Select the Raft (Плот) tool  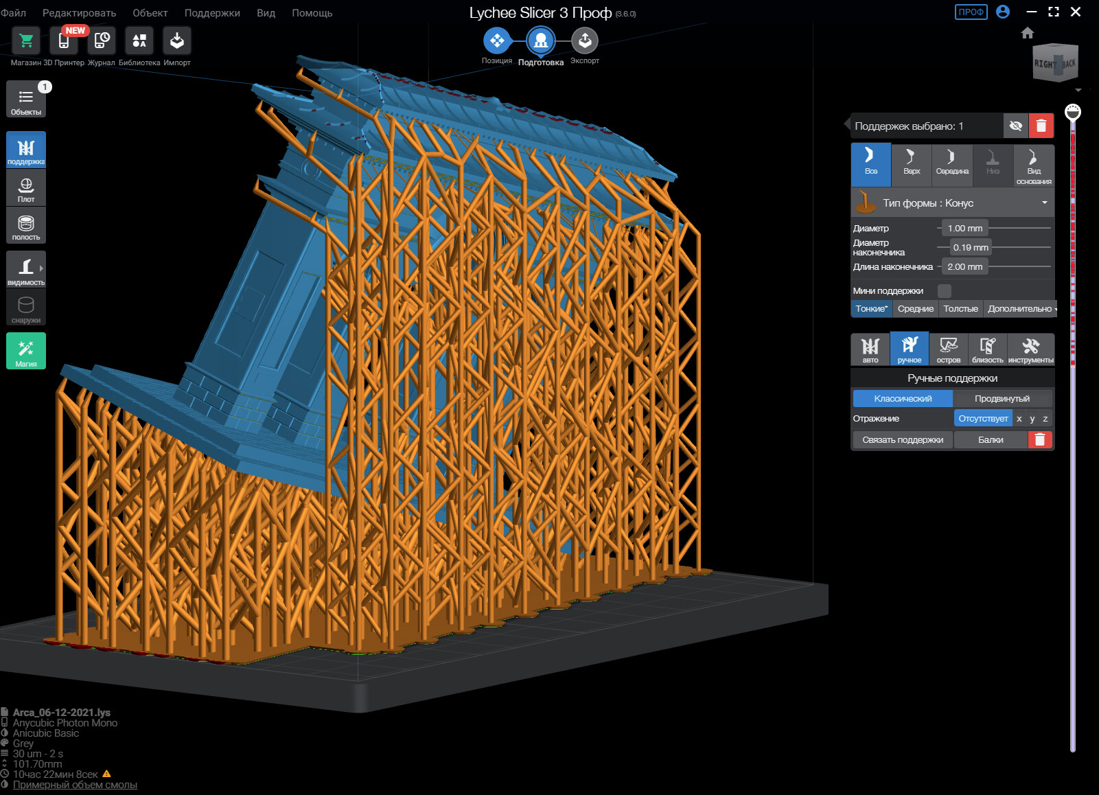(x=26, y=187)
